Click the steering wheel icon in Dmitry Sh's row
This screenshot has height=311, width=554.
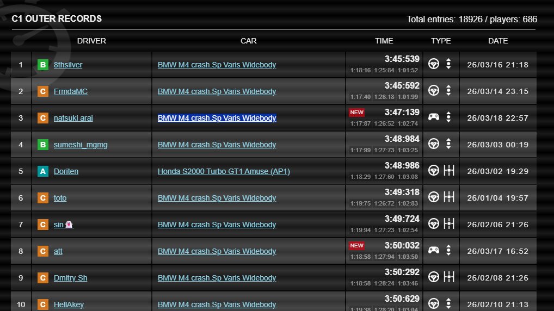coord(434,277)
